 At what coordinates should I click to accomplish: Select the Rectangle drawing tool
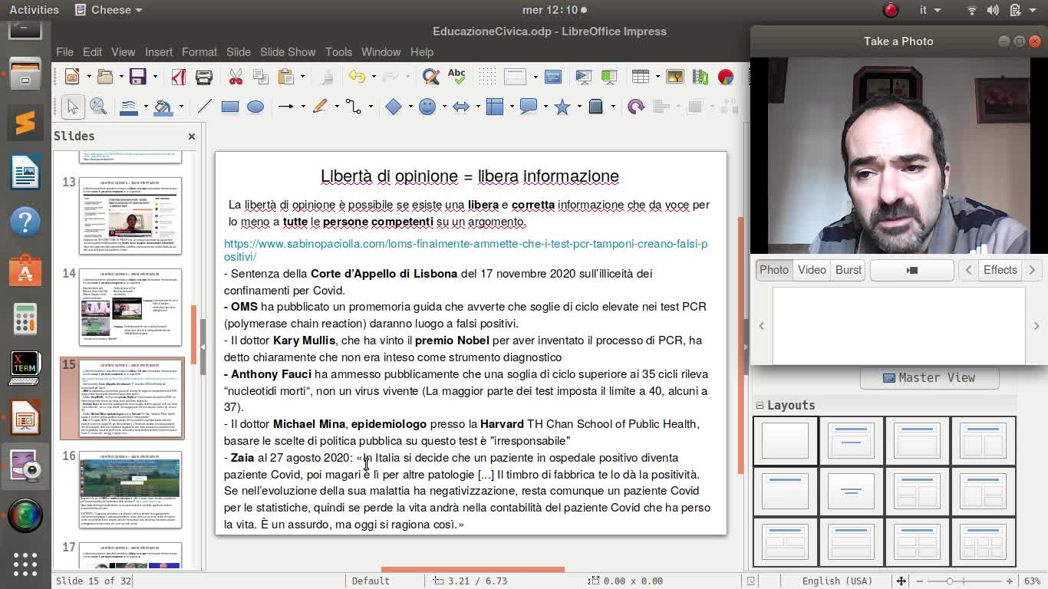[230, 107]
